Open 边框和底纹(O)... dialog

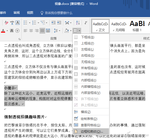pyautogui.click(x=91, y=132)
